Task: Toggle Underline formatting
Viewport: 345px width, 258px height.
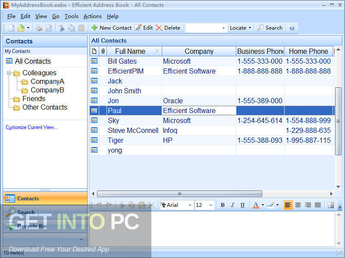Action: coord(242,205)
